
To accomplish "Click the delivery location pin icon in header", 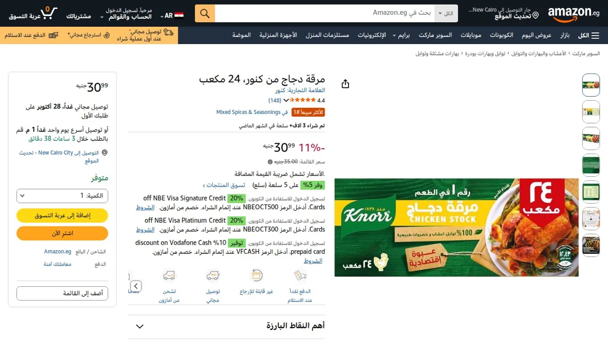I will coord(536,16).
